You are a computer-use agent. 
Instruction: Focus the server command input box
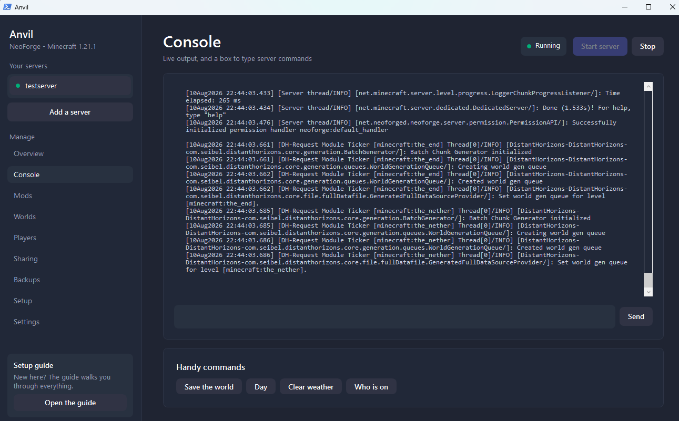click(394, 316)
